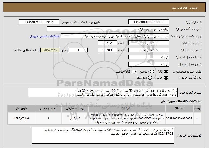Click the کد کالا column header
Screen dimensions: 209x148
(179, 109)
